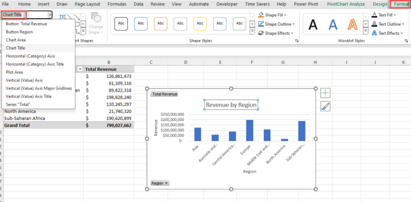Image resolution: width=411 pixels, height=202 pixels.
Task: Click the Chart Styles paintbrush button
Action: pos(325,106)
